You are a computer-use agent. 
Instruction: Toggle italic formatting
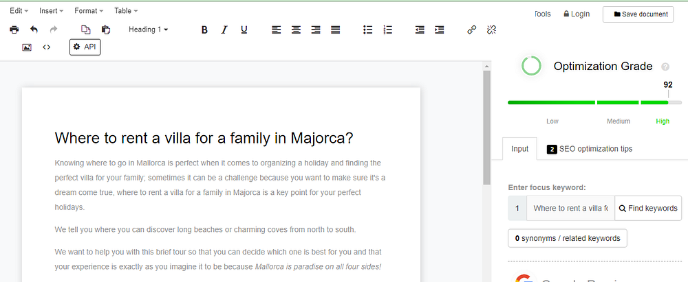(x=224, y=30)
